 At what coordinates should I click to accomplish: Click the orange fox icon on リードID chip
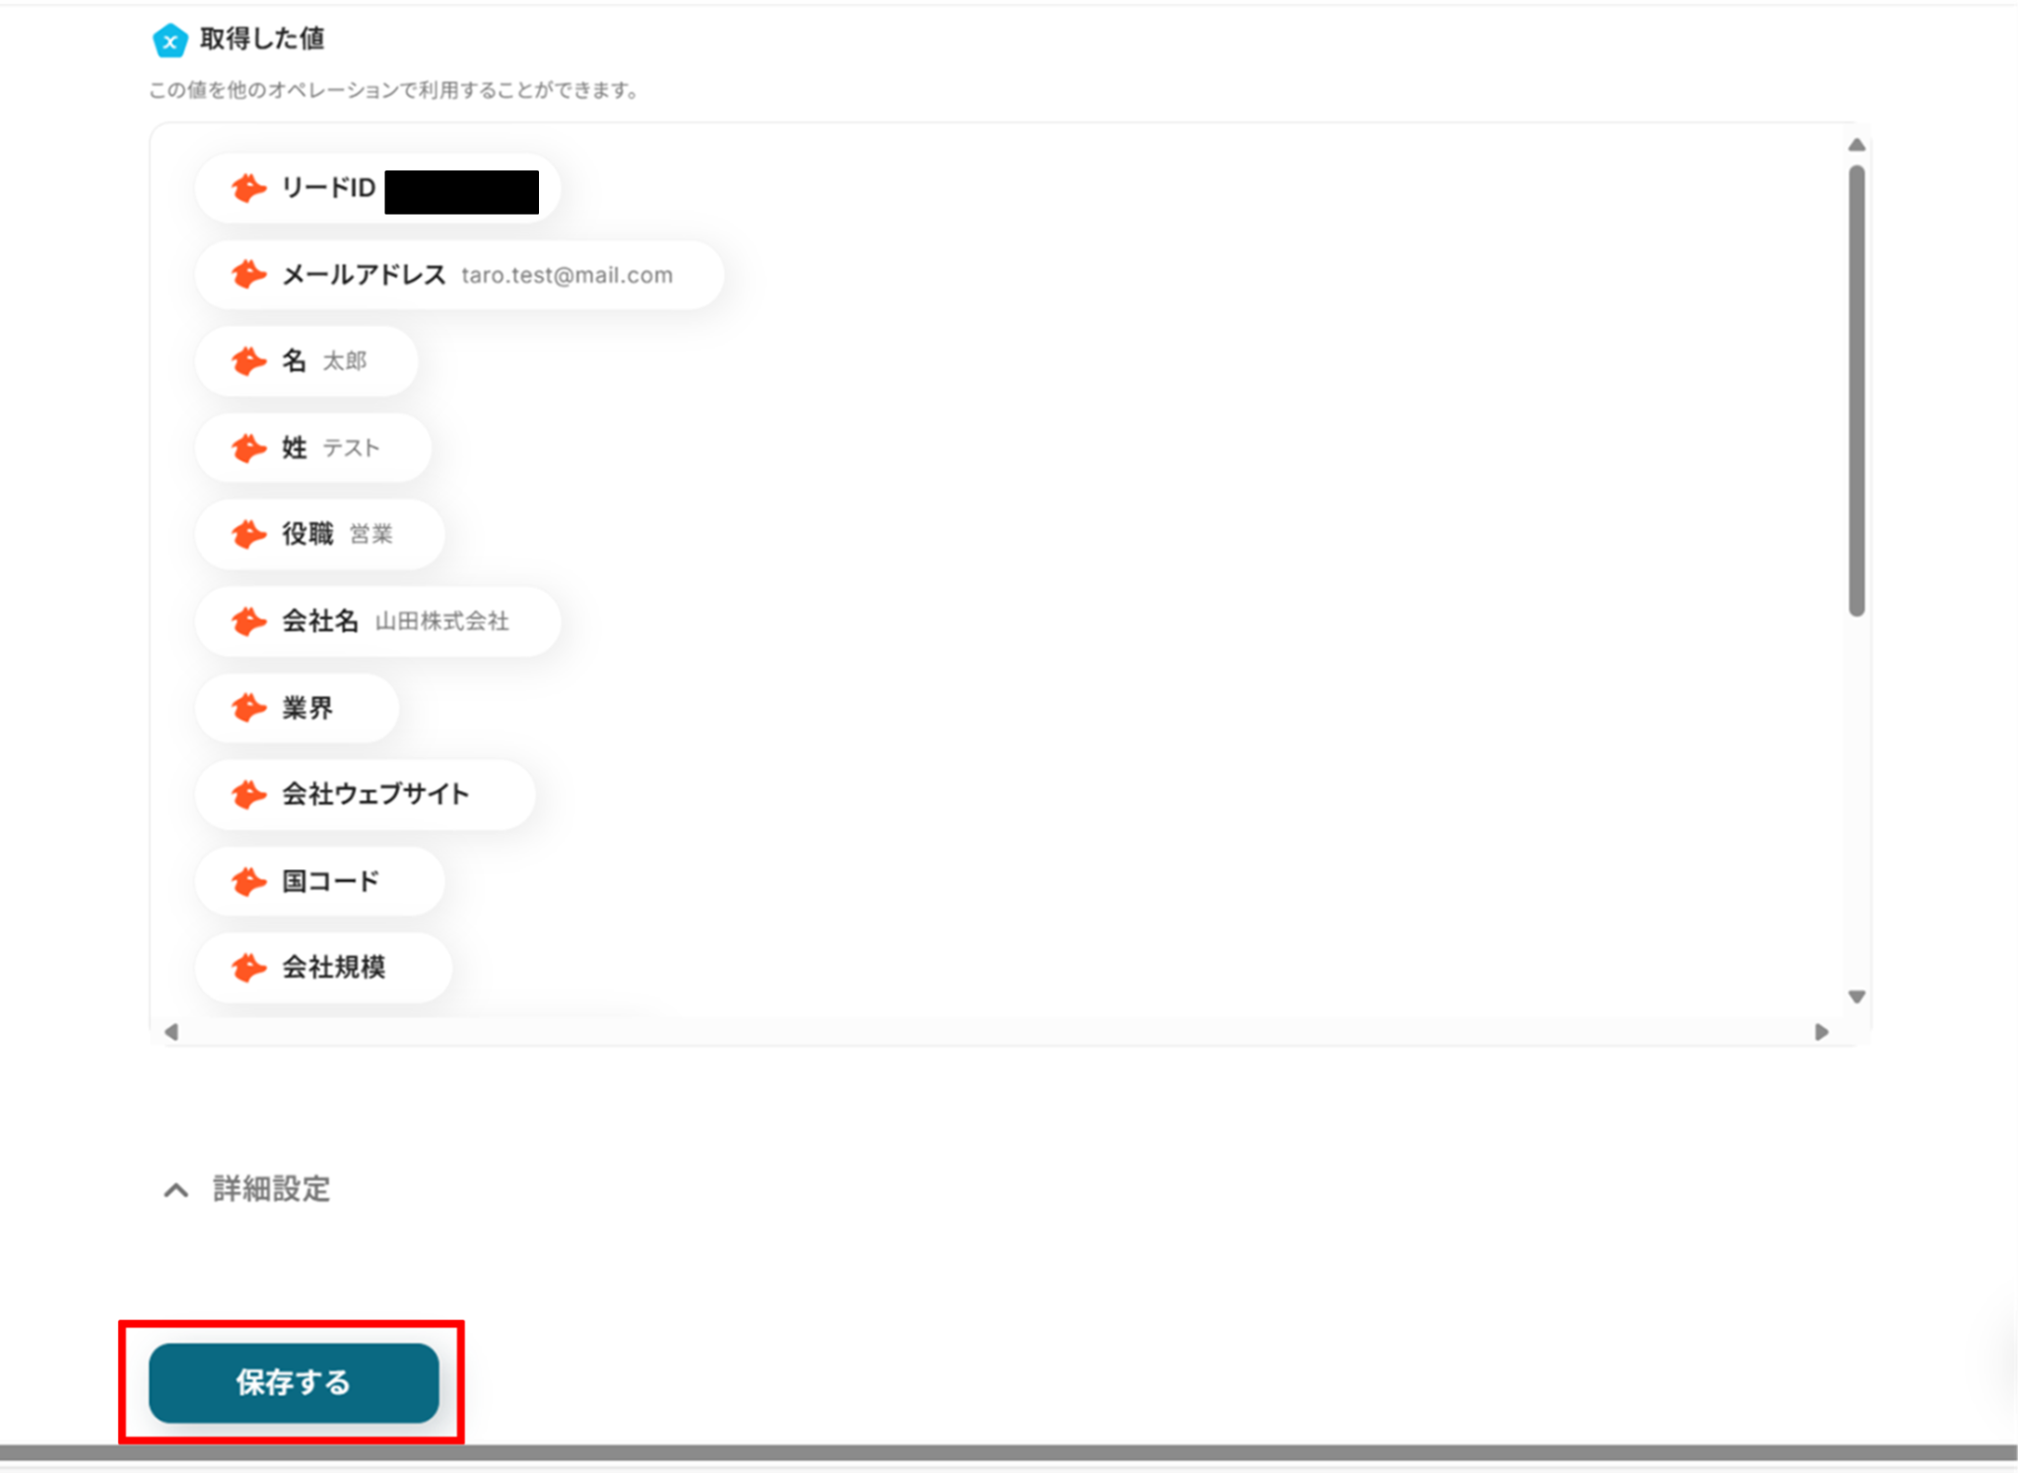click(248, 187)
